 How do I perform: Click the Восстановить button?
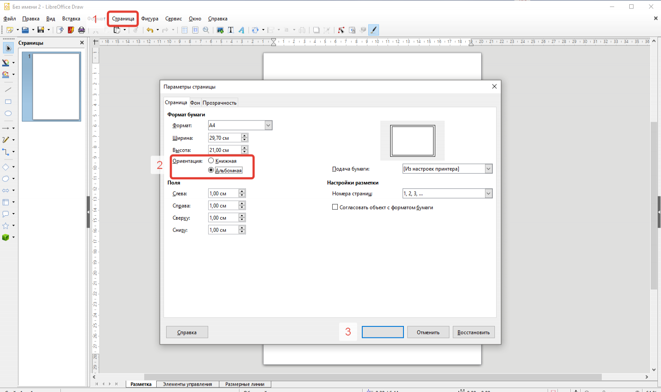(474, 332)
